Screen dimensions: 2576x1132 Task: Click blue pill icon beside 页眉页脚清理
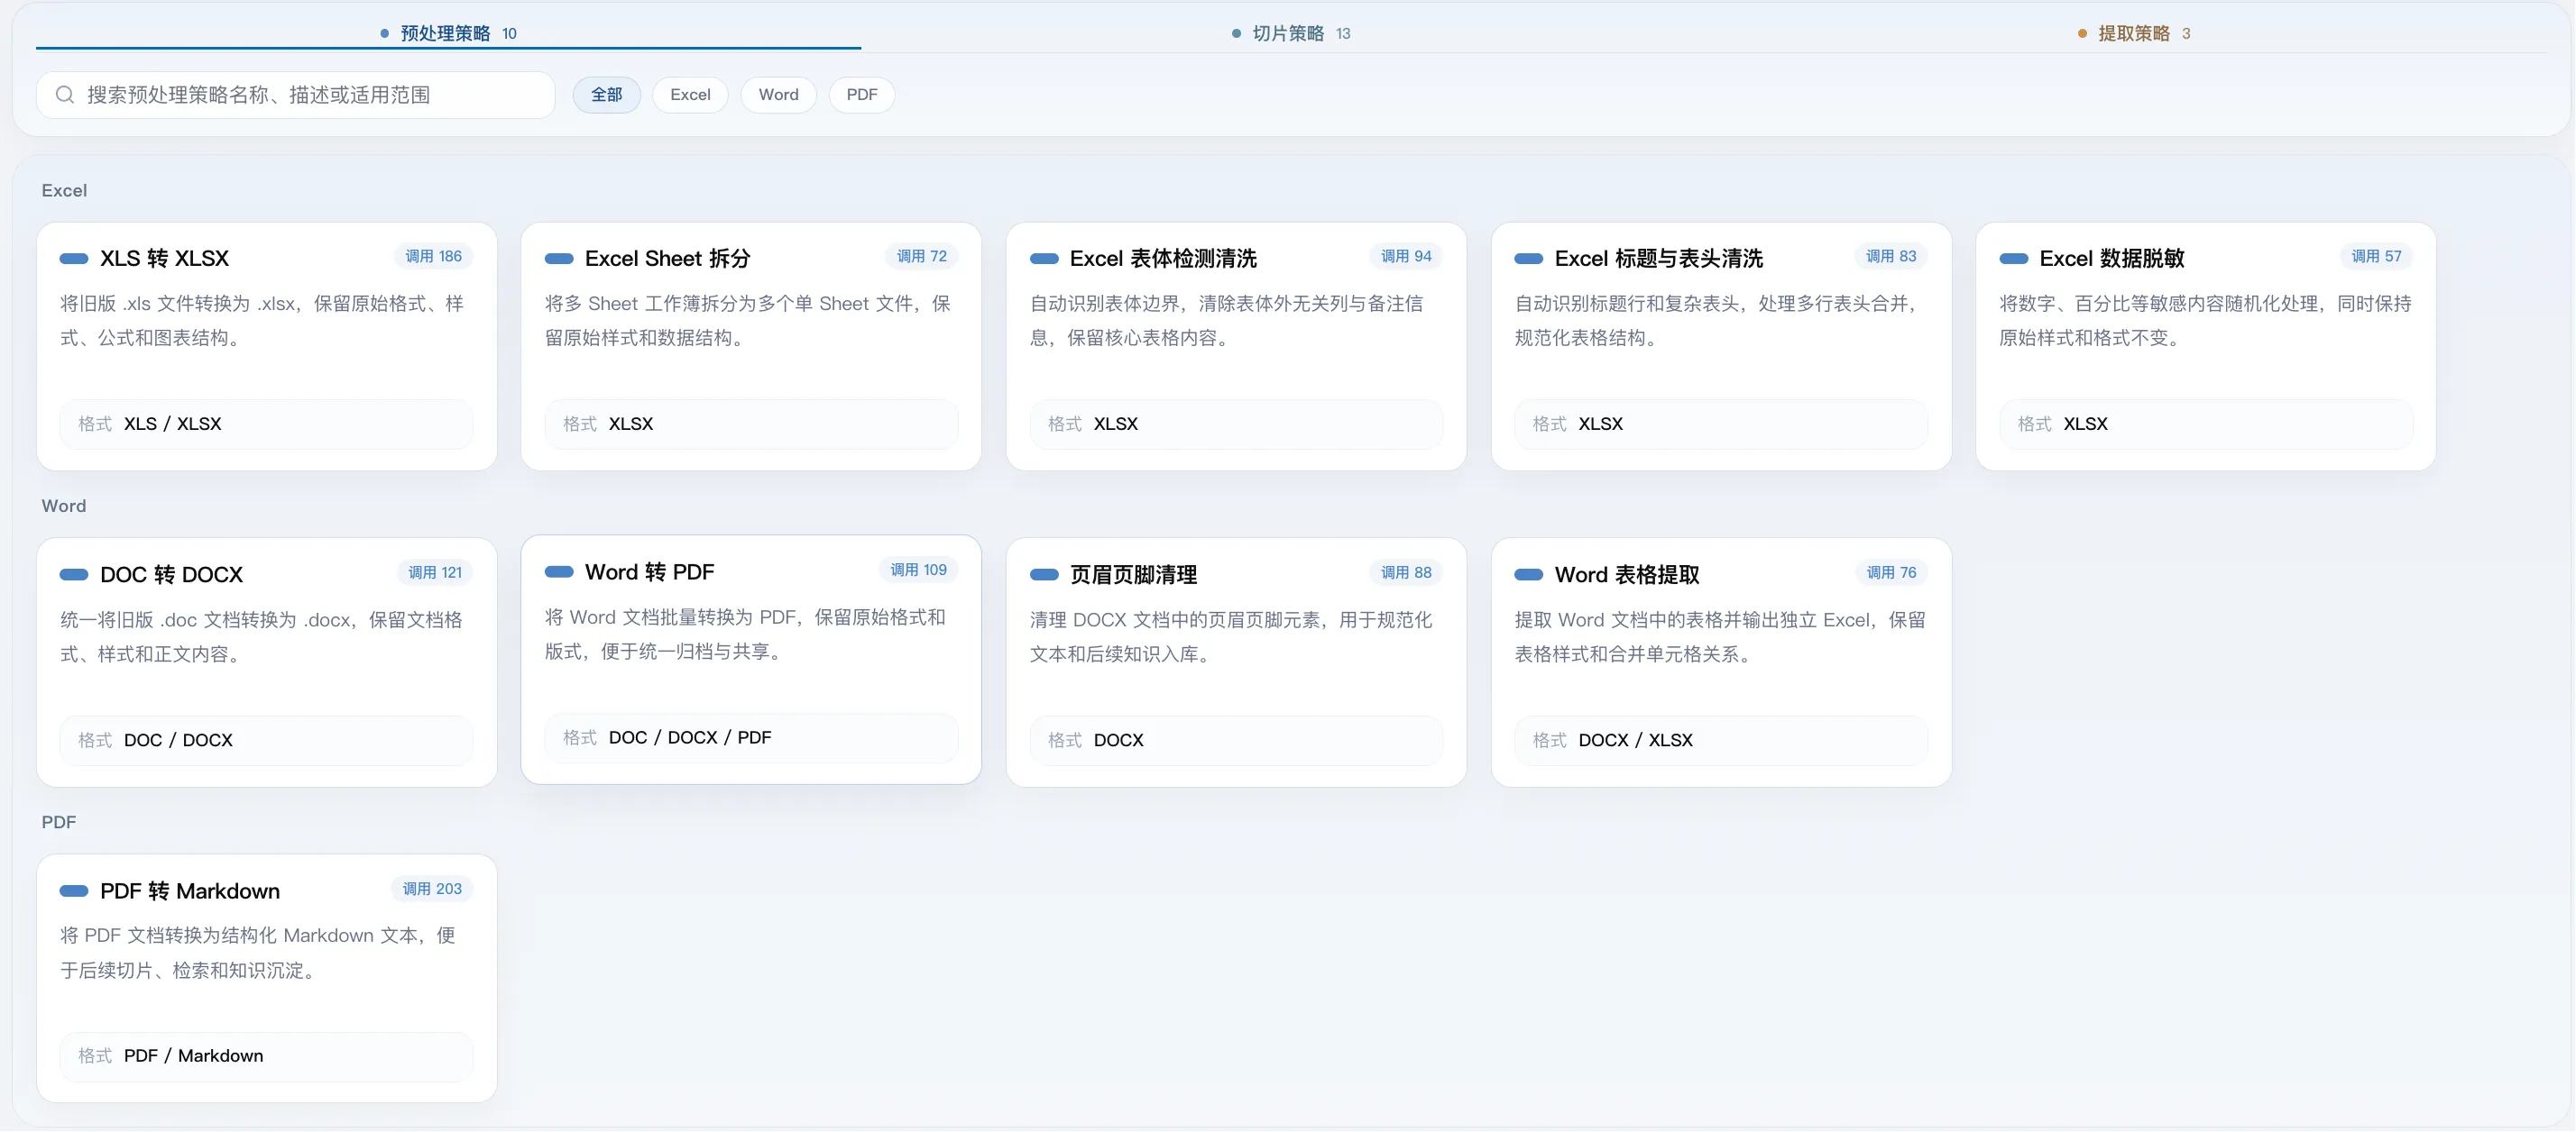1044,574
